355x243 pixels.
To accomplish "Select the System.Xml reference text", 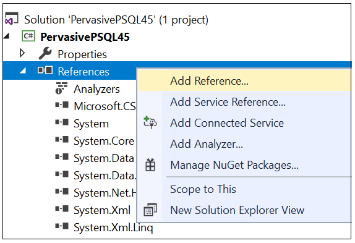I will pos(102,210).
